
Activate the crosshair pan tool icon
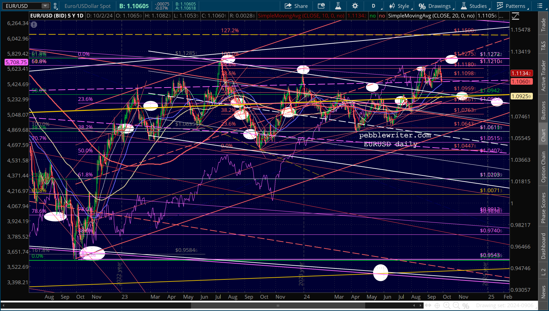click(437, 306)
